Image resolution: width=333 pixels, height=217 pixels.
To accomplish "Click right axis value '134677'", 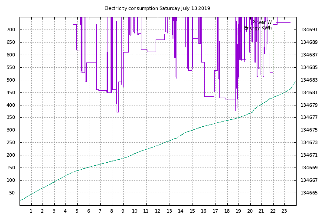I will tap(309, 117).
